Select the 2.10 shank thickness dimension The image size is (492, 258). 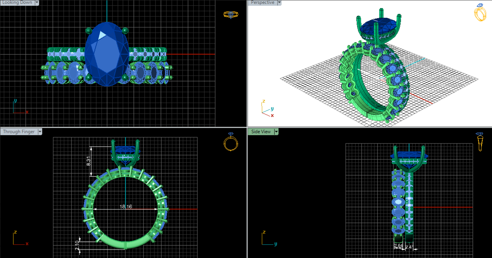click(x=77, y=244)
